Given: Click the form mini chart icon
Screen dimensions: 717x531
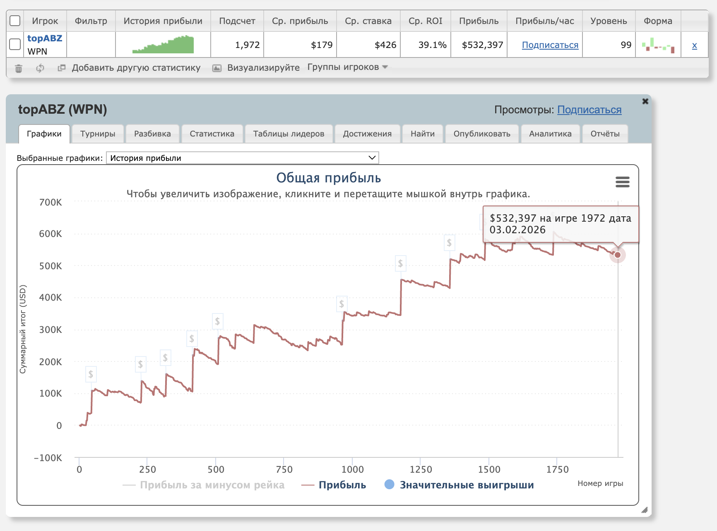Looking at the screenshot, I should (658, 45).
